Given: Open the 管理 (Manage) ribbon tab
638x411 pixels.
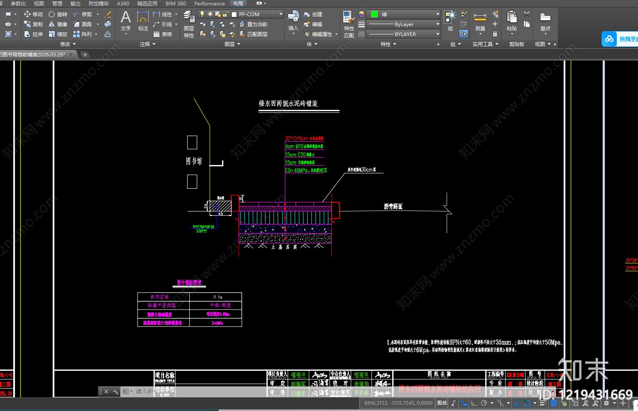Looking at the screenshot, I should tap(57, 3).
